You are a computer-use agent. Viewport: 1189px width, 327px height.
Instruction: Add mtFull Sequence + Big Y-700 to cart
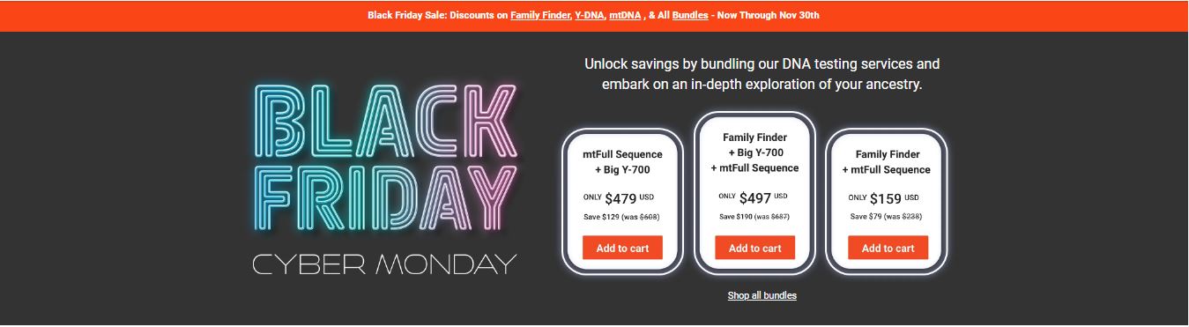(x=622, y=248)
